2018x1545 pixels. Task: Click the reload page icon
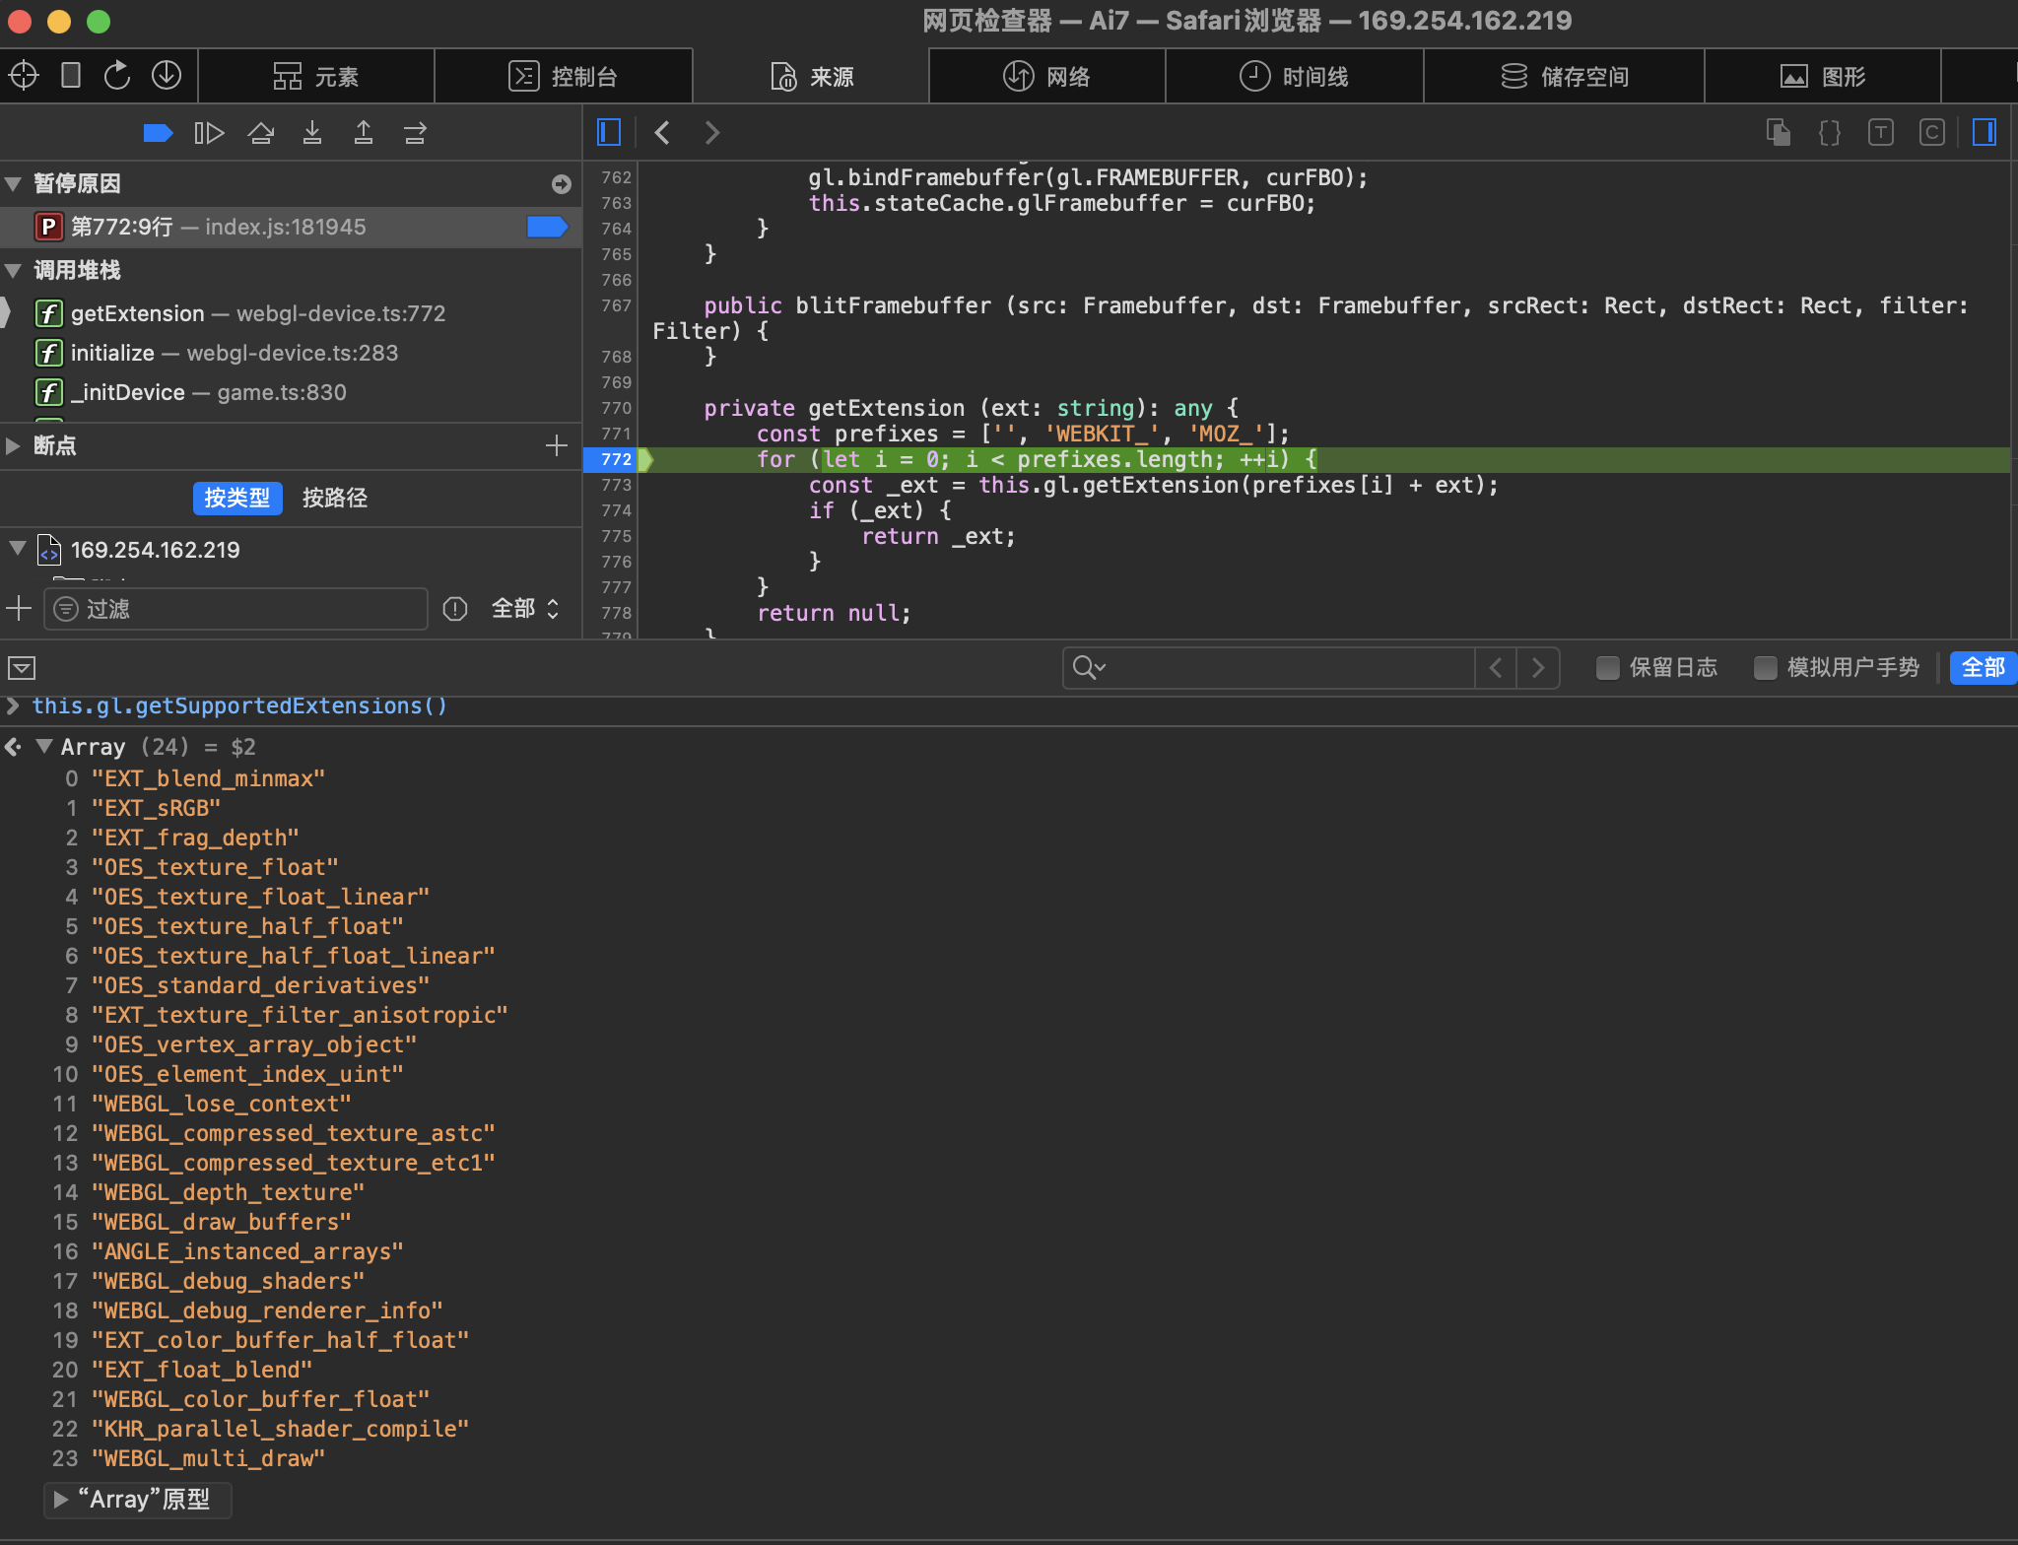(117, 76)
